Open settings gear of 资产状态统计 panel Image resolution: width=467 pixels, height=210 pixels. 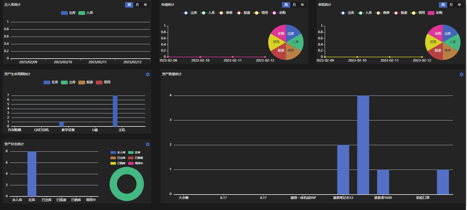(x=148, y=144)
